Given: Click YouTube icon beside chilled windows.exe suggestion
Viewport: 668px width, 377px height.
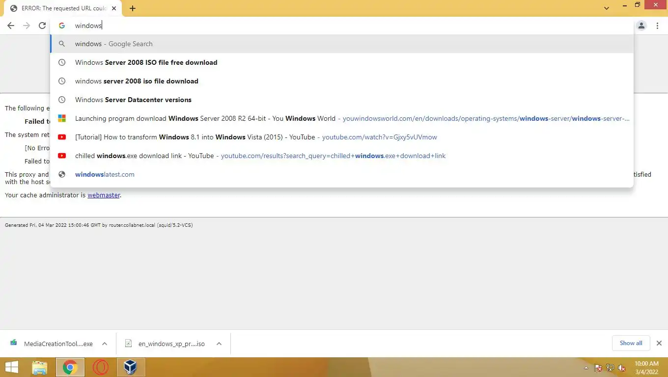Looking at the screenshot, I should pyautogui.click(x=62, y=156).
